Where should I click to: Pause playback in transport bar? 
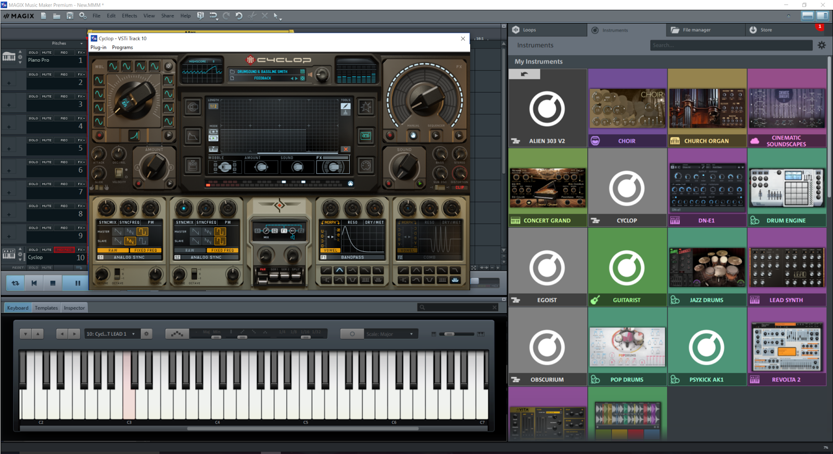coord(78,283)
